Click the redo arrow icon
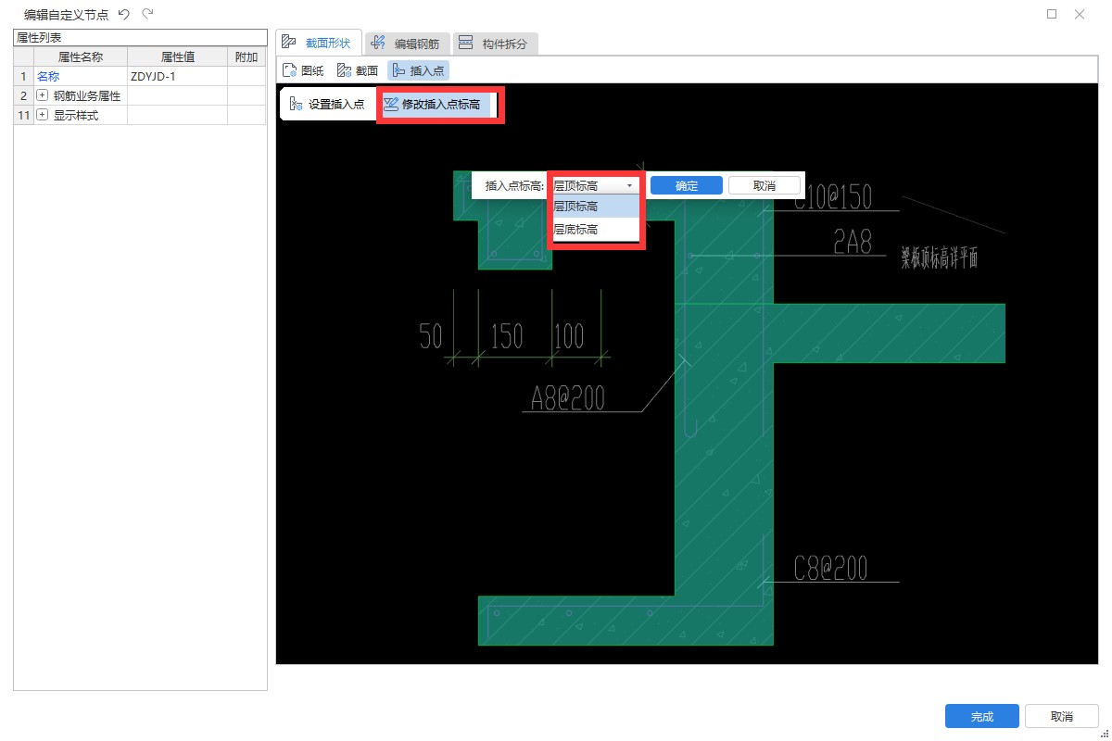Screen dimensions: 1112x741 147,14
